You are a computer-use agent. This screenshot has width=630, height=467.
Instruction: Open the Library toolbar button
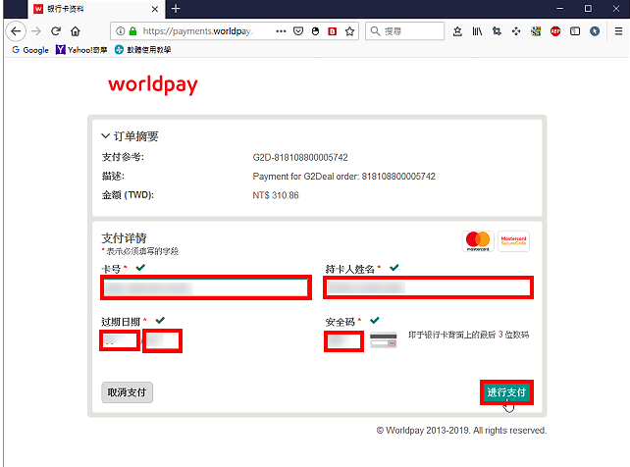pos(477,31)
